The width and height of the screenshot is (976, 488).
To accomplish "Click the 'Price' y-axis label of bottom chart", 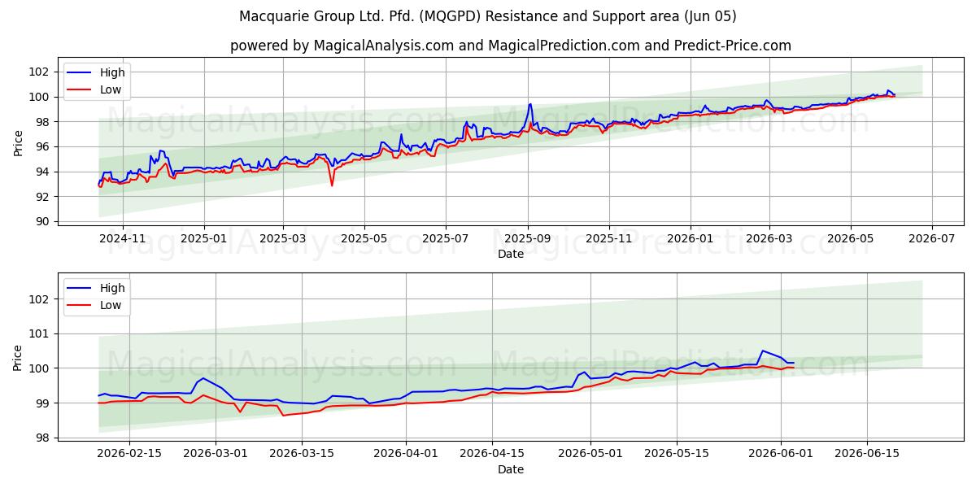I will [19, 358].
